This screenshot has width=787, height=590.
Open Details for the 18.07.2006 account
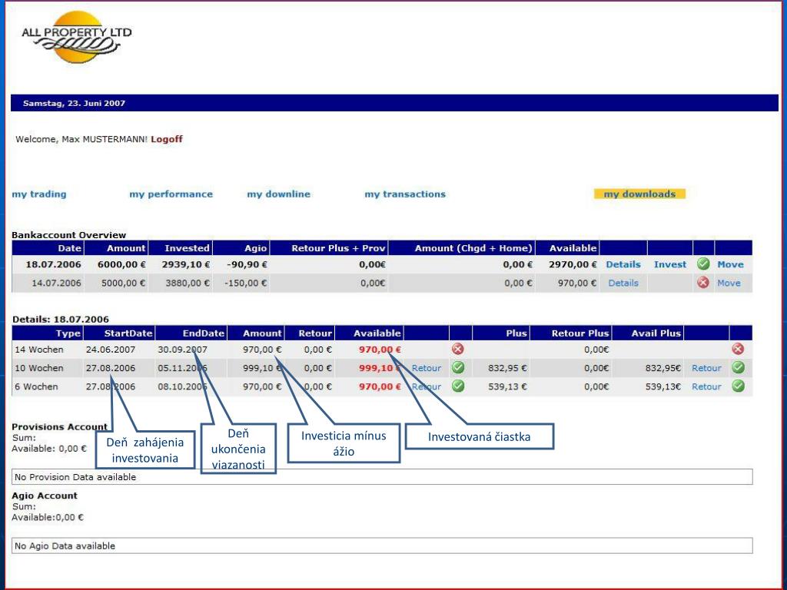click(623, 264)
